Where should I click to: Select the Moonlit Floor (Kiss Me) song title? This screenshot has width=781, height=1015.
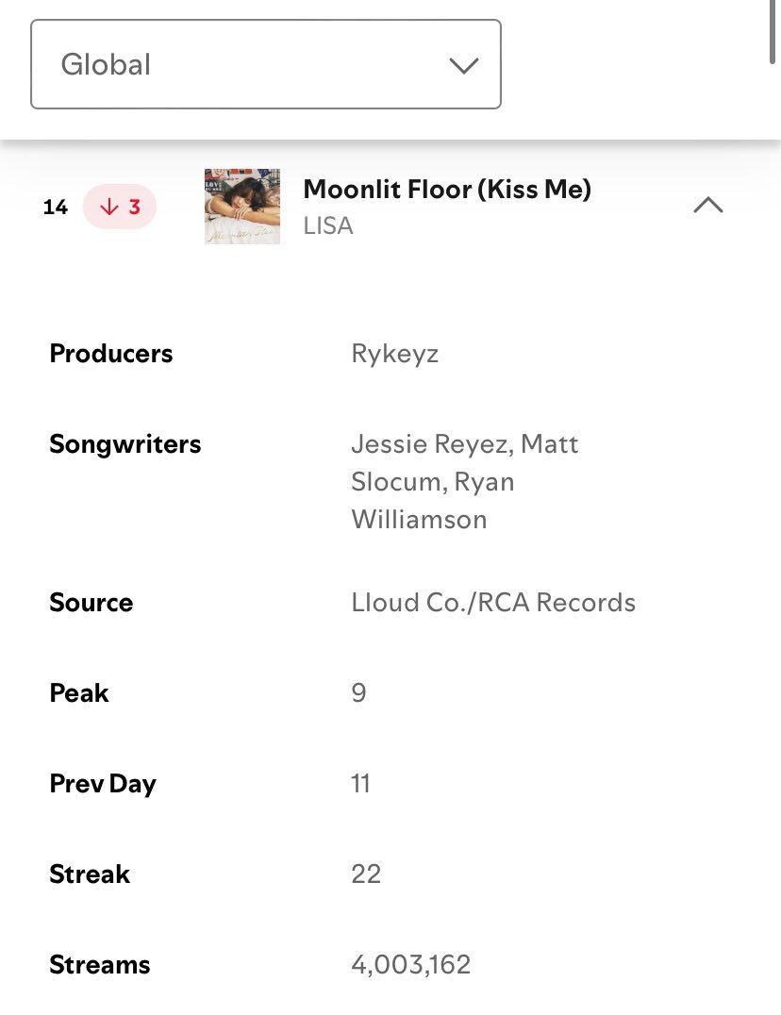point(447,189)
